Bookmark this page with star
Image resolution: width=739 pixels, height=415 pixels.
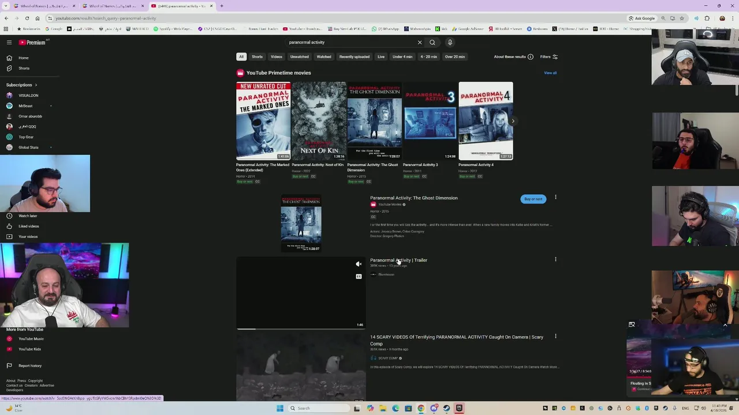coord(682,18)
